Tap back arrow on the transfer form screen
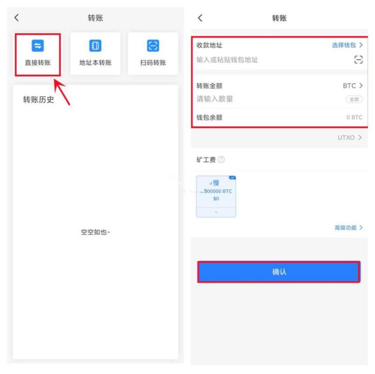The height and width of the screenshot is (374, 375). 200,18
